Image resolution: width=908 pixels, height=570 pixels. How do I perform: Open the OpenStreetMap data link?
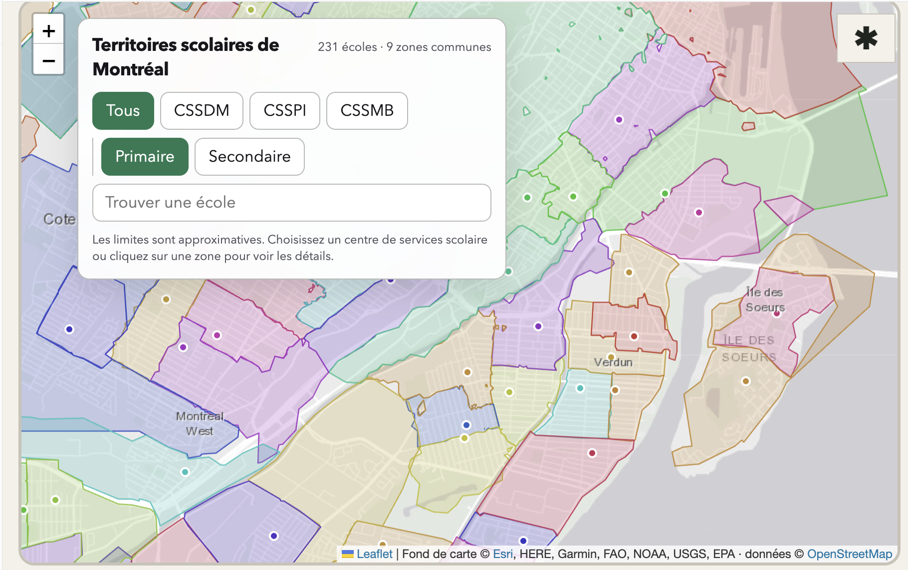tap(850, 554)
